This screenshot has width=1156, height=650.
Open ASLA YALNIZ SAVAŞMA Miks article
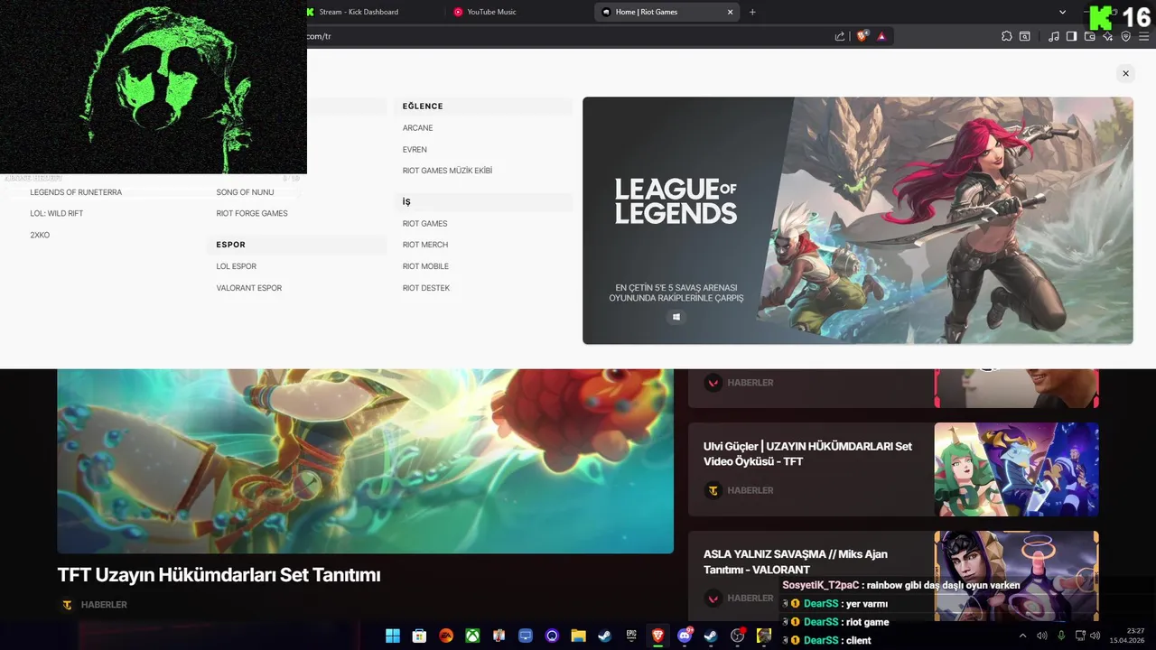point(796,562)
